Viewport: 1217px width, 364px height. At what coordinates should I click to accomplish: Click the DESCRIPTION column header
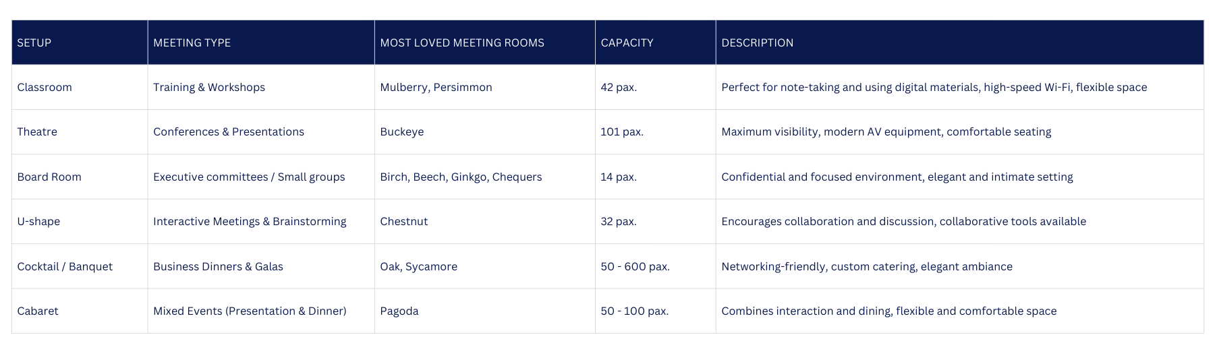click(757, 42)
